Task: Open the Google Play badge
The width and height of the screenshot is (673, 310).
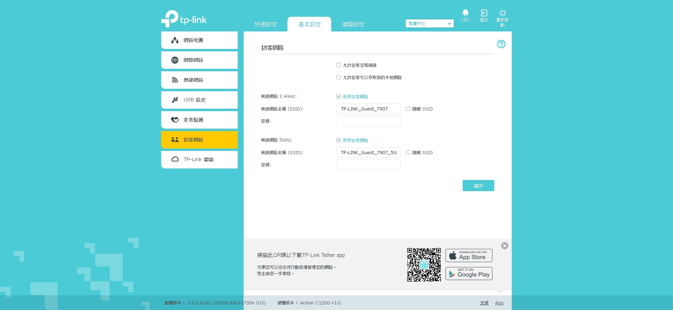Action: (469, 274)
